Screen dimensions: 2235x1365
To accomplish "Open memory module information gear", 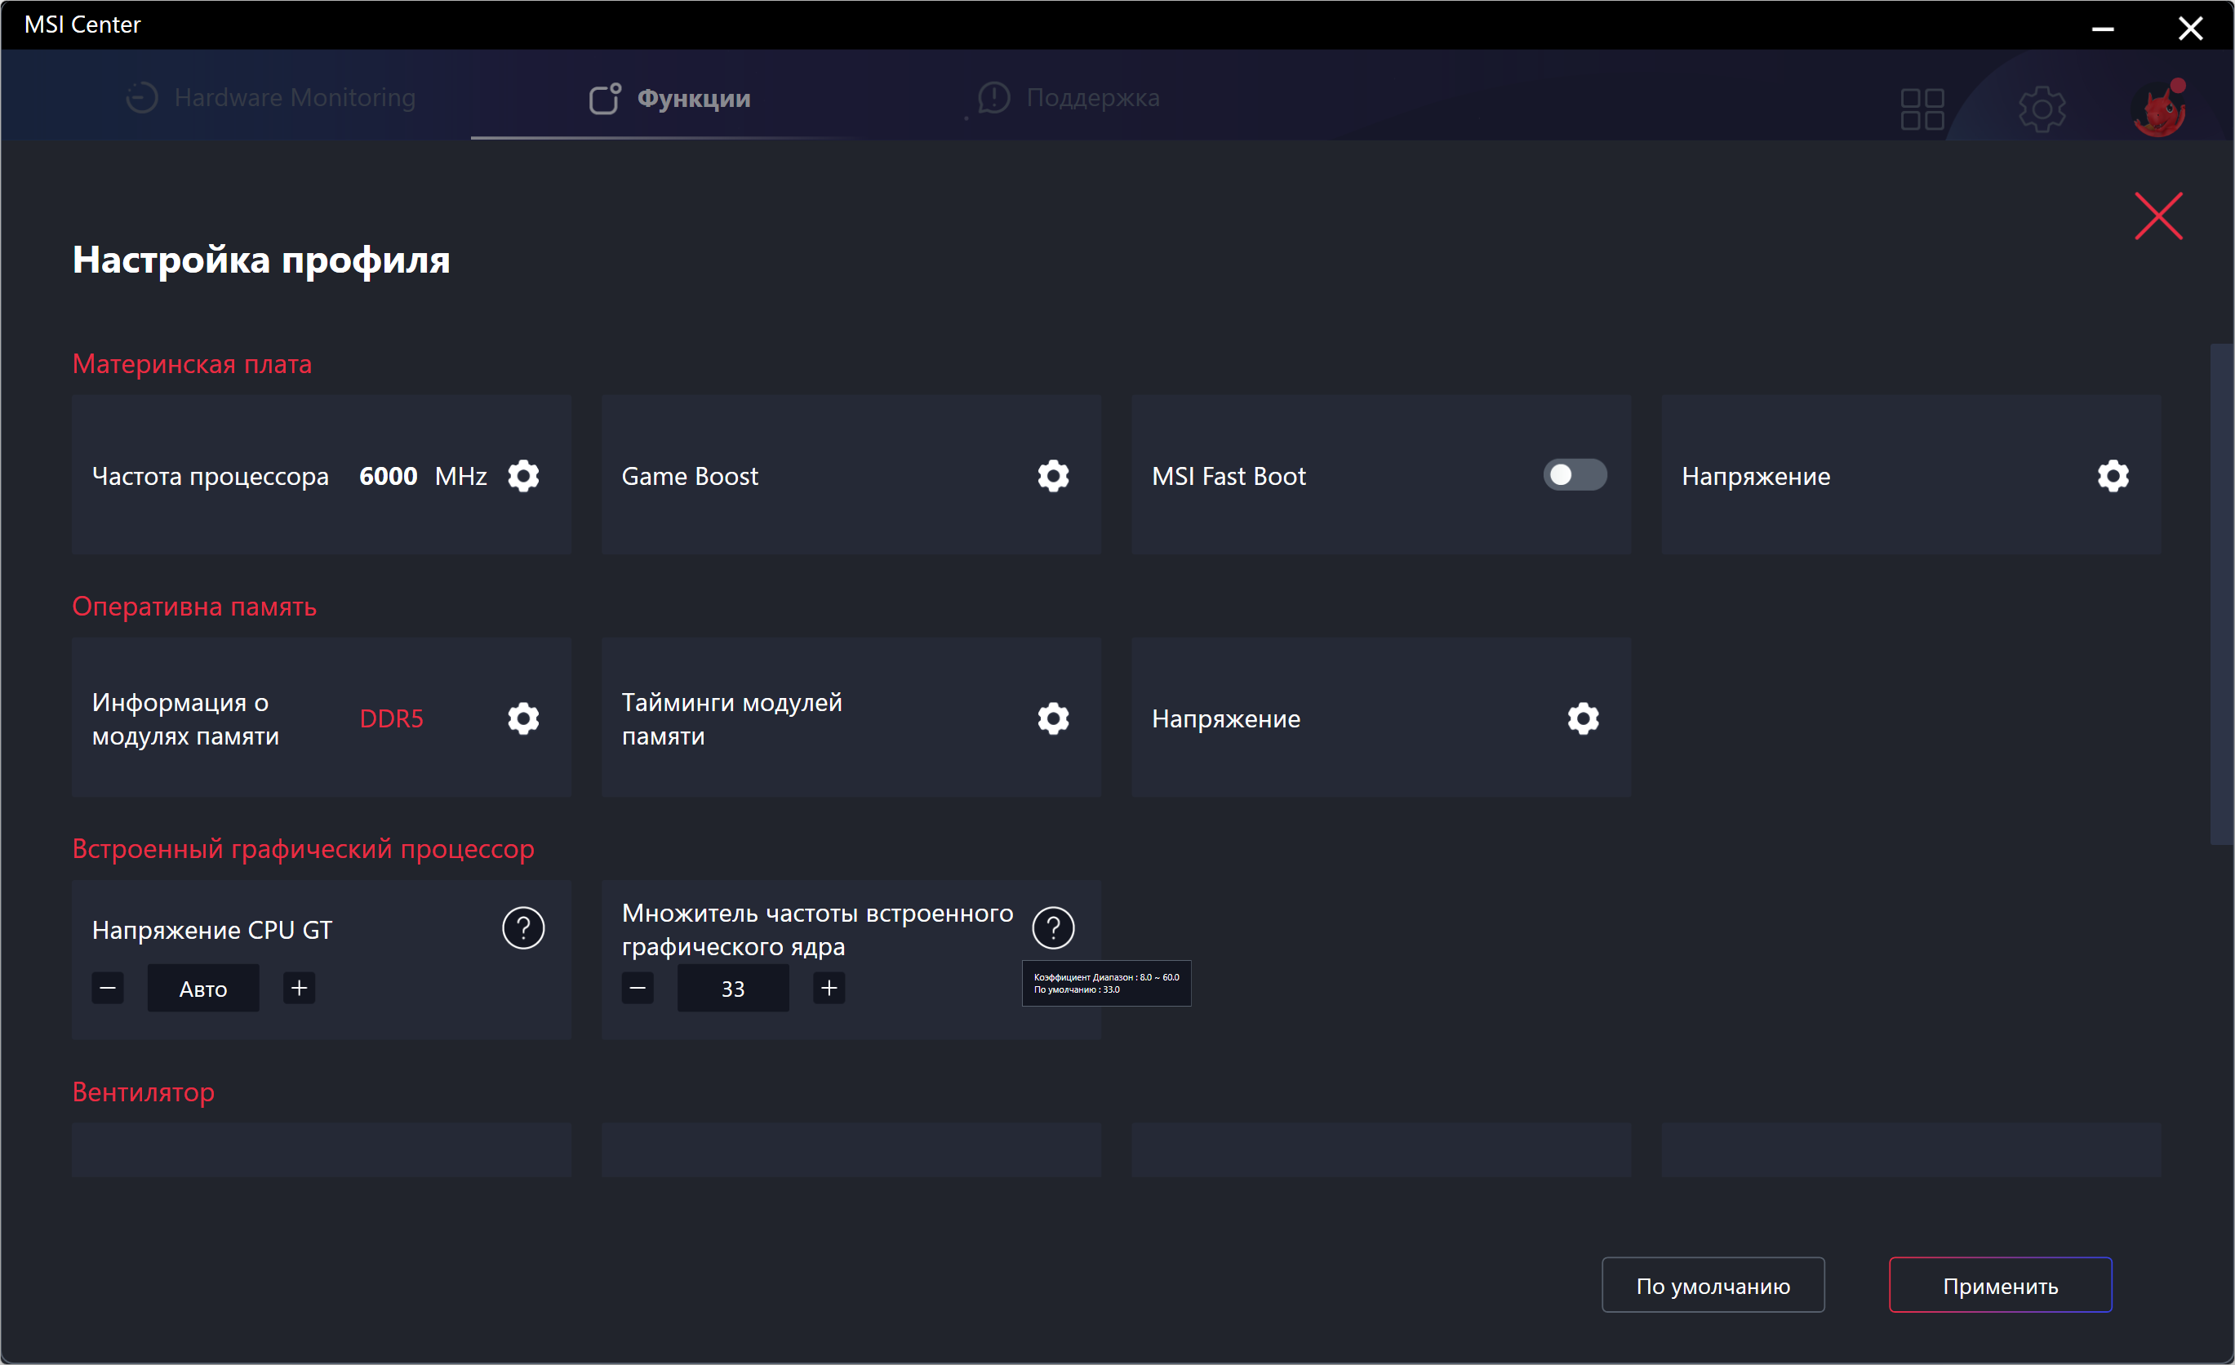I will [523, 718].
